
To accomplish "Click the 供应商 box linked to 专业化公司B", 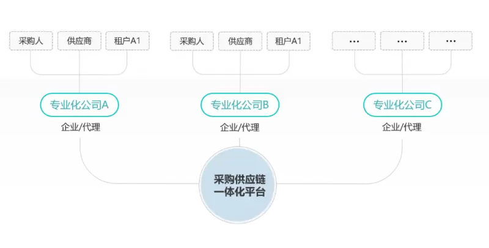I will coord(240,41).
